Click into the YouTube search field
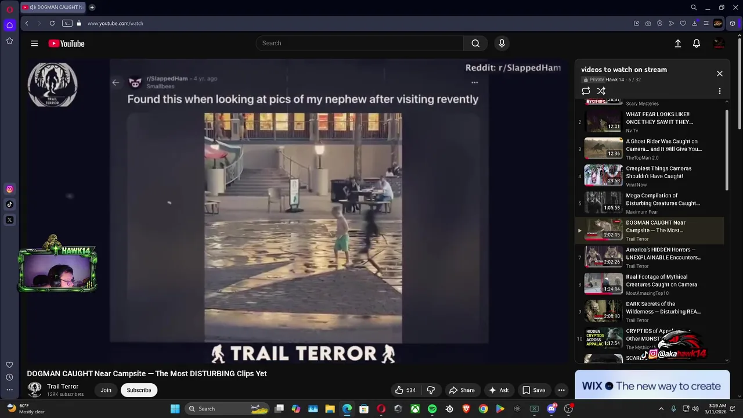The width and height of the screenshot is (743, 418). pos(360,43)
